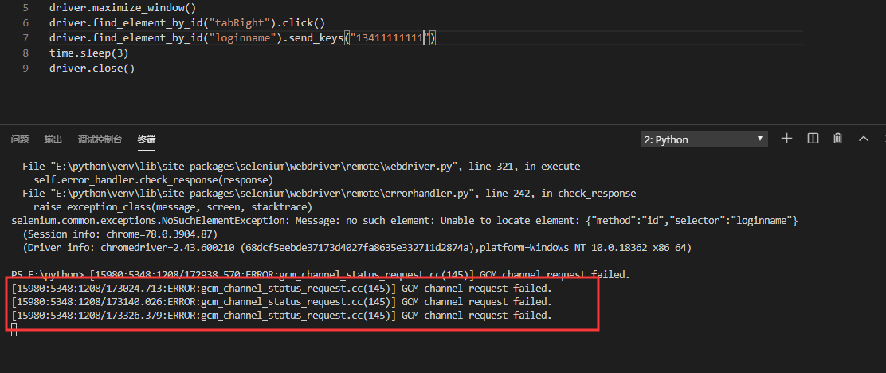Switch to the 输出 tab
Image resolution: width=886 pixels, height=373 pixels.
click(53, 139)
